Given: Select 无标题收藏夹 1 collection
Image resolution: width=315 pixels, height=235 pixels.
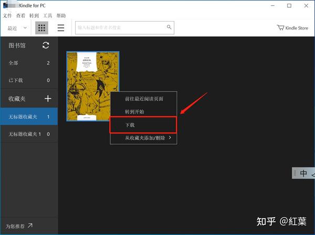Looking at the screenshot, I should (x=29, y=134).
